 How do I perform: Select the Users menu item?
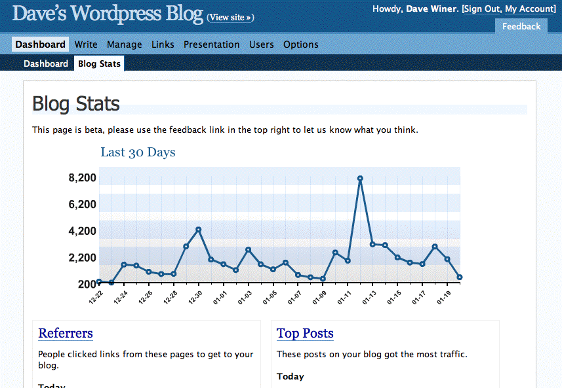pyautogui.click(x=261, y=44)
